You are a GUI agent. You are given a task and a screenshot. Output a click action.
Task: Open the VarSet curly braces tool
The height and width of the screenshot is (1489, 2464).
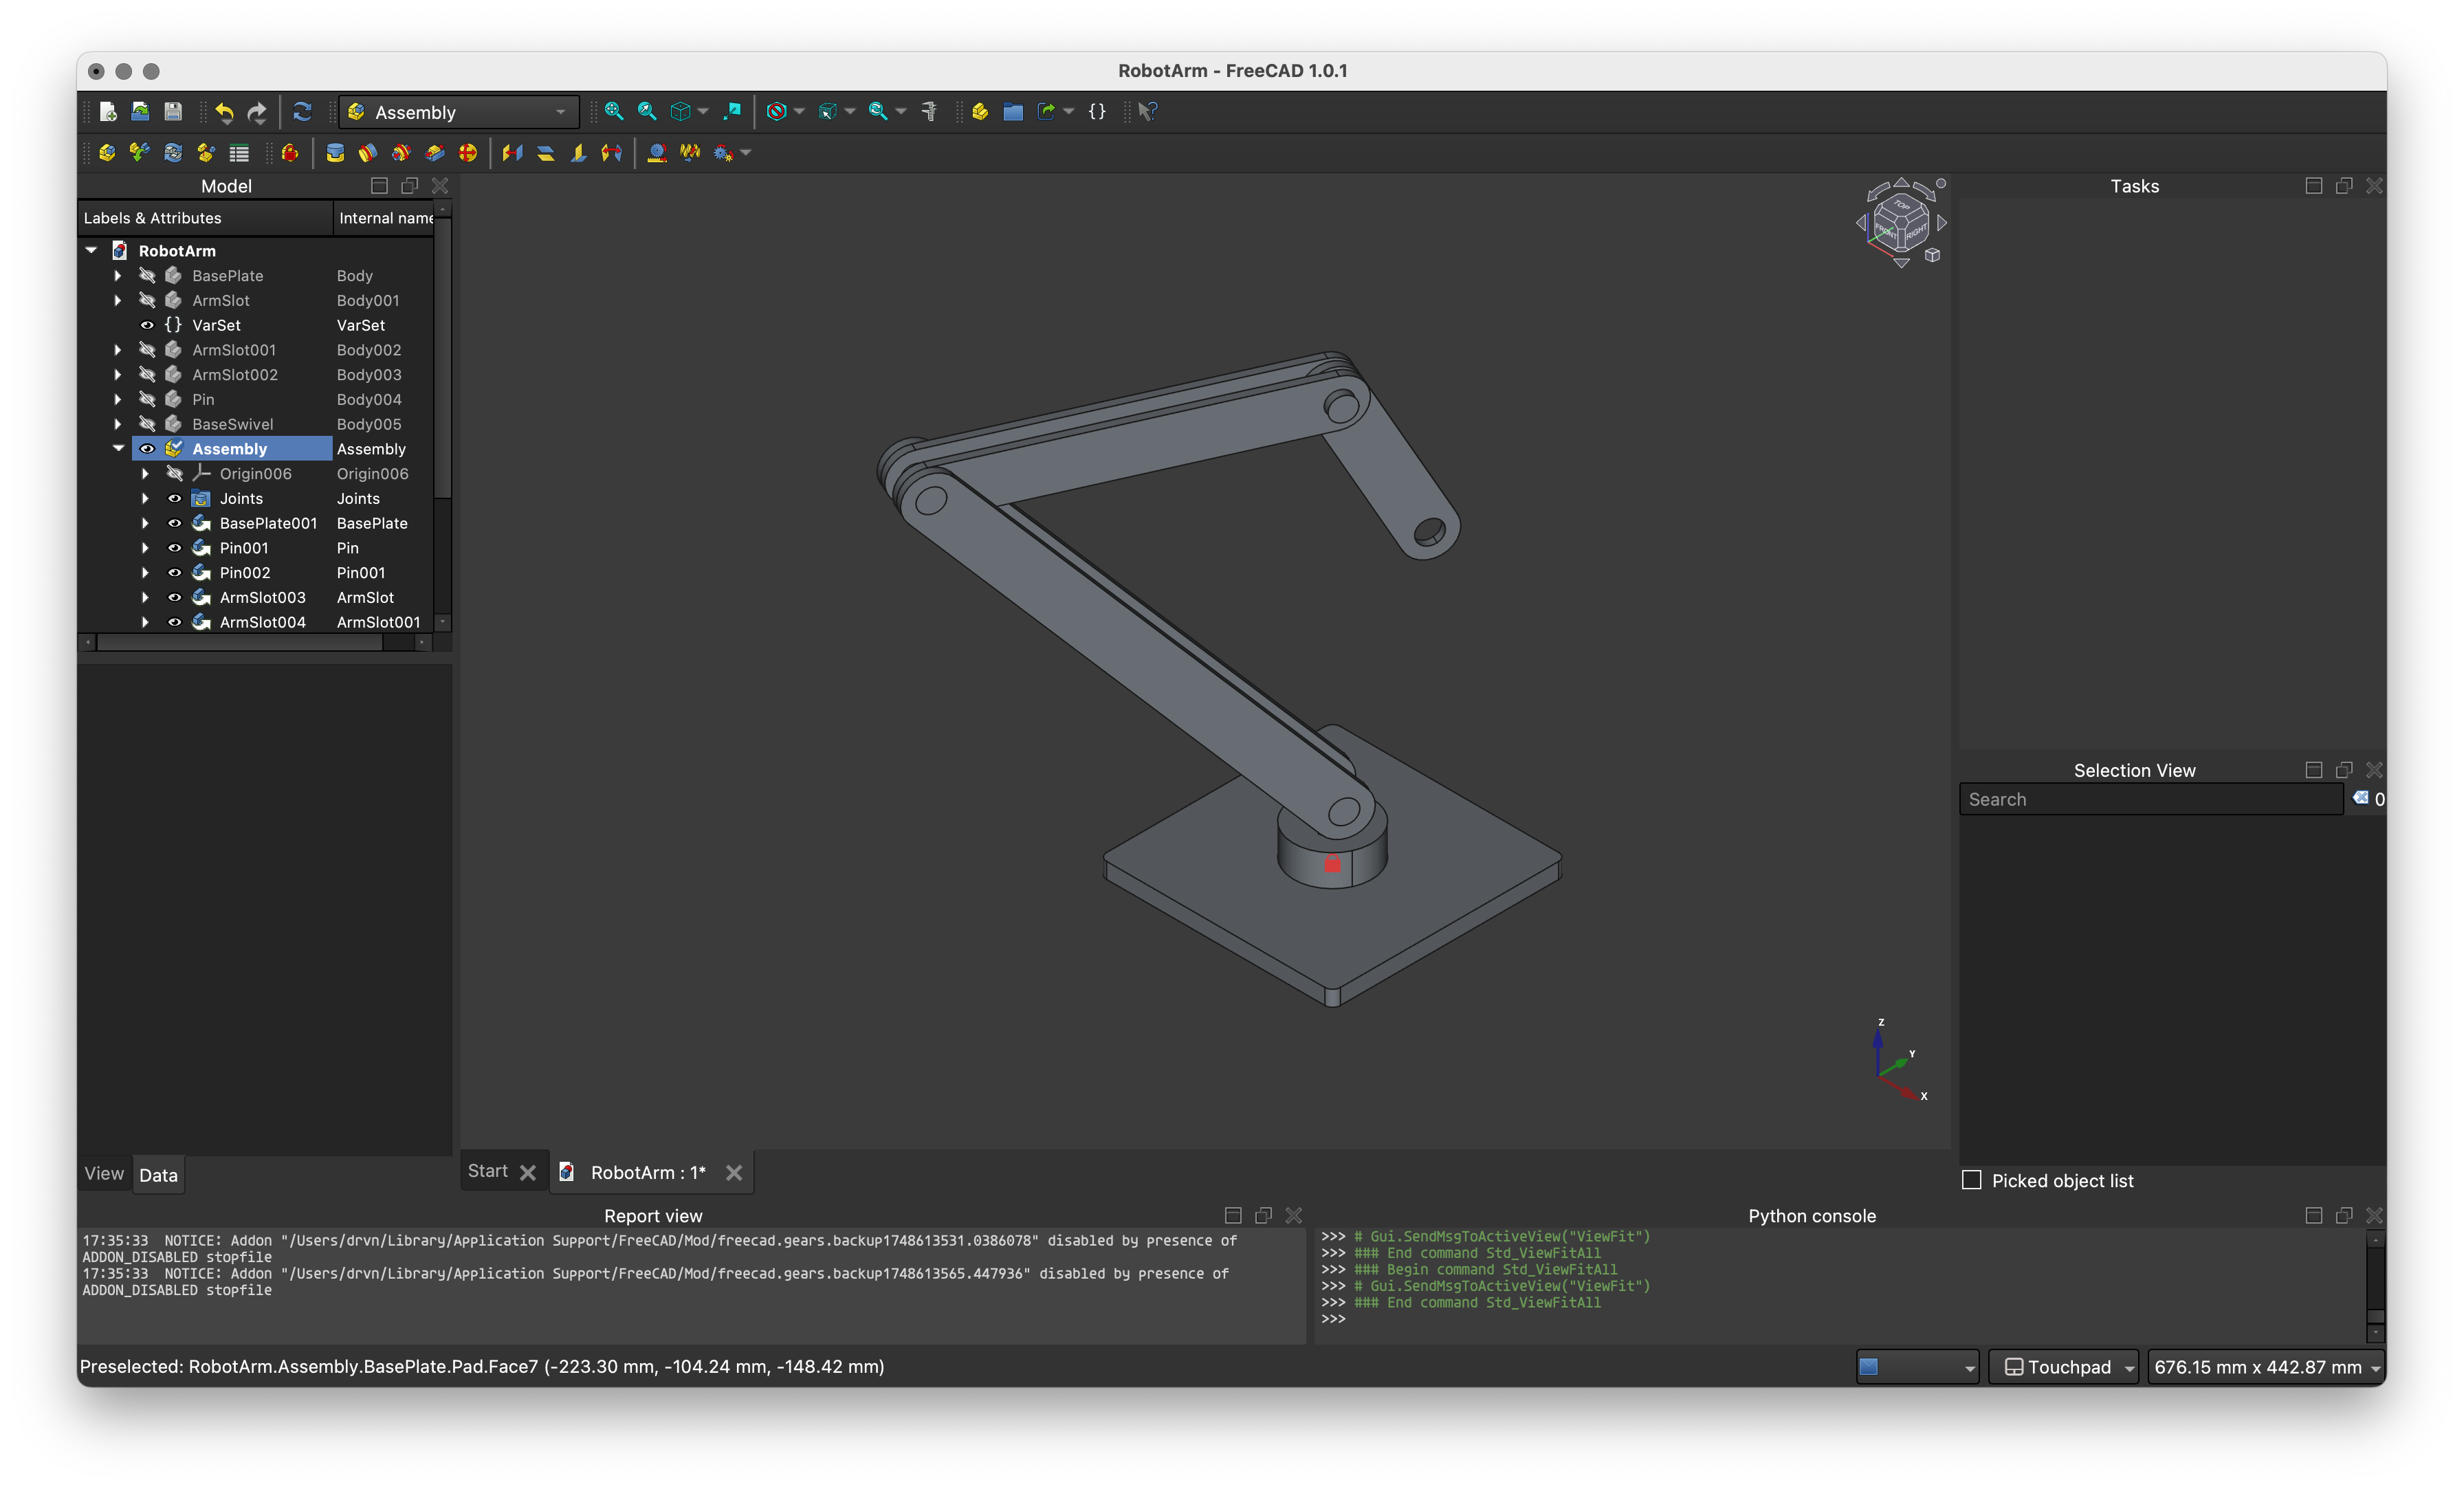click(1097, 112)
